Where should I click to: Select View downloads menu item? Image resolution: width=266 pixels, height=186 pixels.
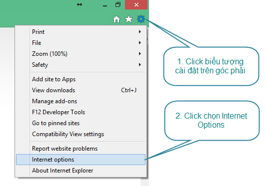[x=81, y=90]
